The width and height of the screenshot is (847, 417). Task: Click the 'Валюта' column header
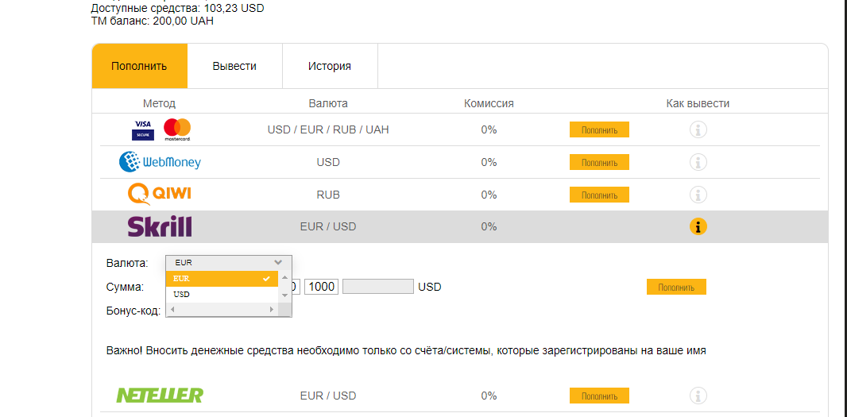328,104
